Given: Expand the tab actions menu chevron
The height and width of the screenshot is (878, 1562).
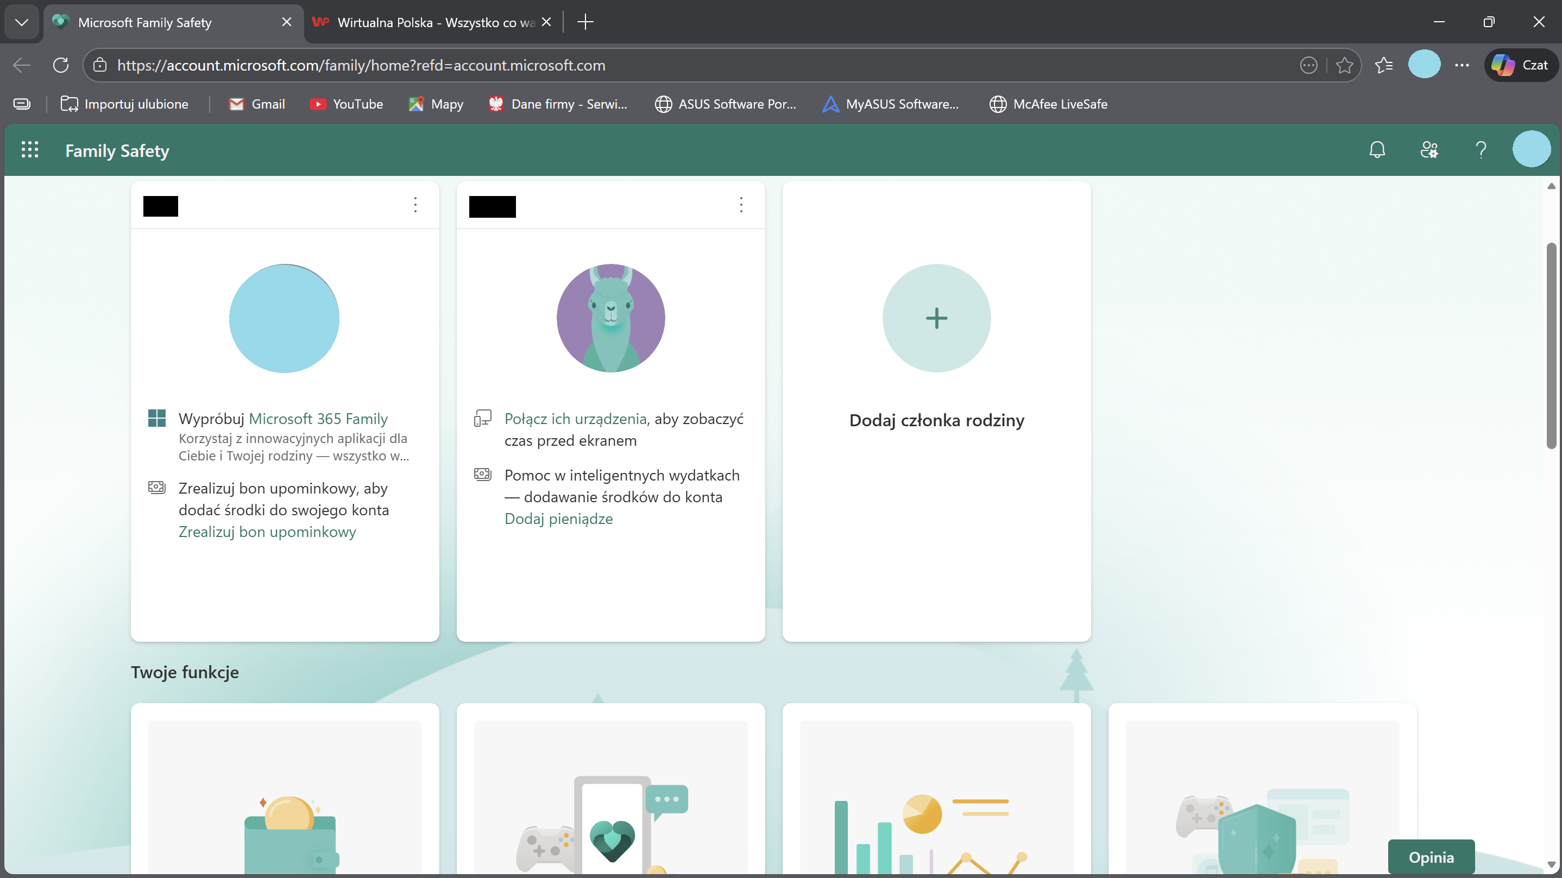Looking at the screenshot, I should pyautogui.click(x=22, y=22).
